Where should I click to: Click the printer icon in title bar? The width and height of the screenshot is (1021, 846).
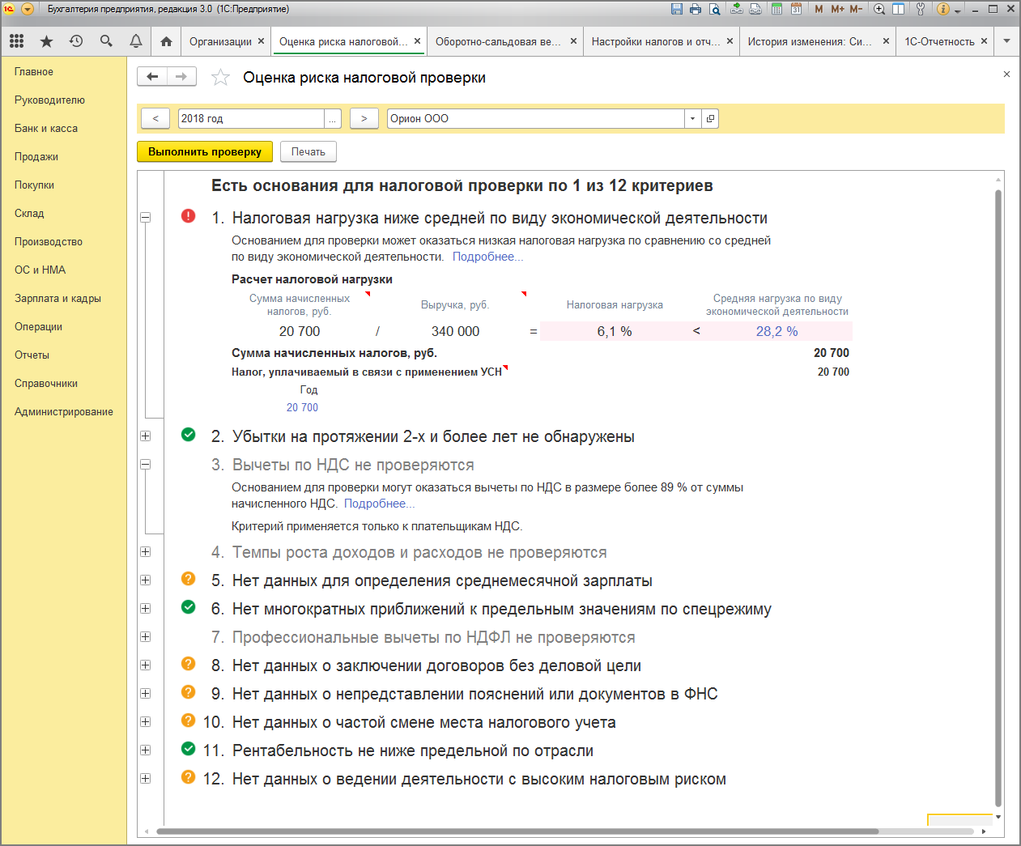[696, 9]
